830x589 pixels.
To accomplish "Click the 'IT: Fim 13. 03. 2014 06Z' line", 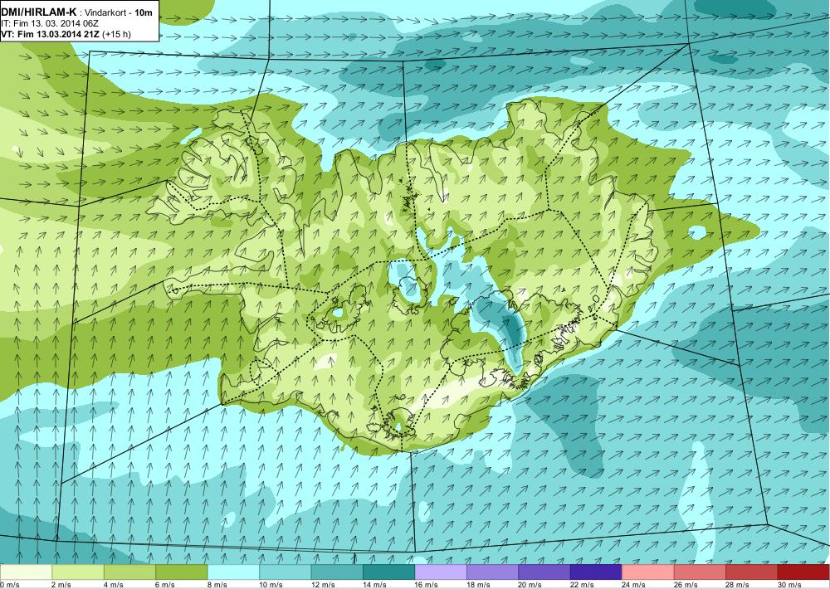I will coord(51,23).
